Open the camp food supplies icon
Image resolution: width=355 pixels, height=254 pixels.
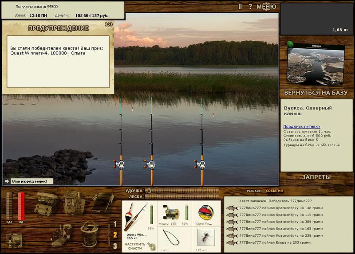14,240
